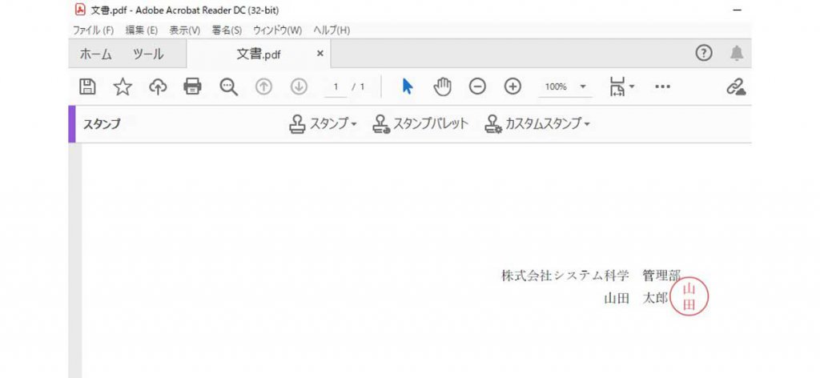820x378 pixels.
Task: Open the page fit options icon
Action: (x=621, y=86)
